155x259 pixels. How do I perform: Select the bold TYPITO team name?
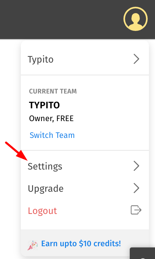44,105
